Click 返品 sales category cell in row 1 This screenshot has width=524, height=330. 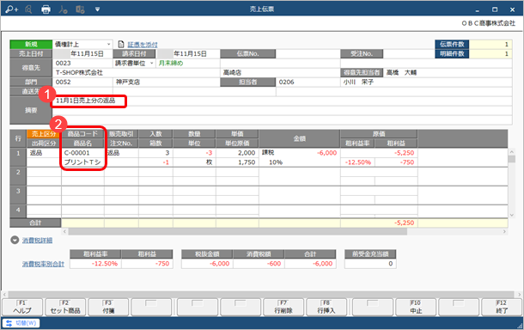[x=44, y=153]
